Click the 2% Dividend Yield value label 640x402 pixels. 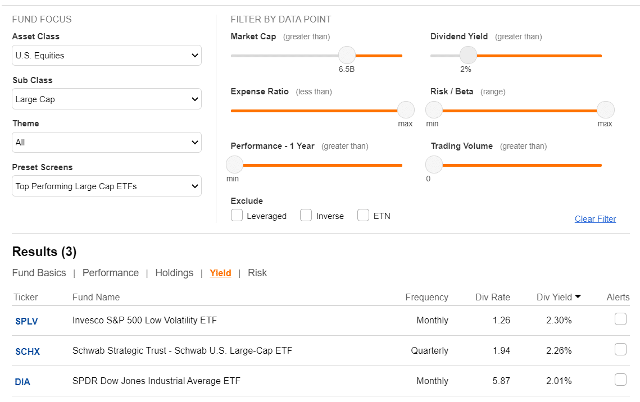466,69
